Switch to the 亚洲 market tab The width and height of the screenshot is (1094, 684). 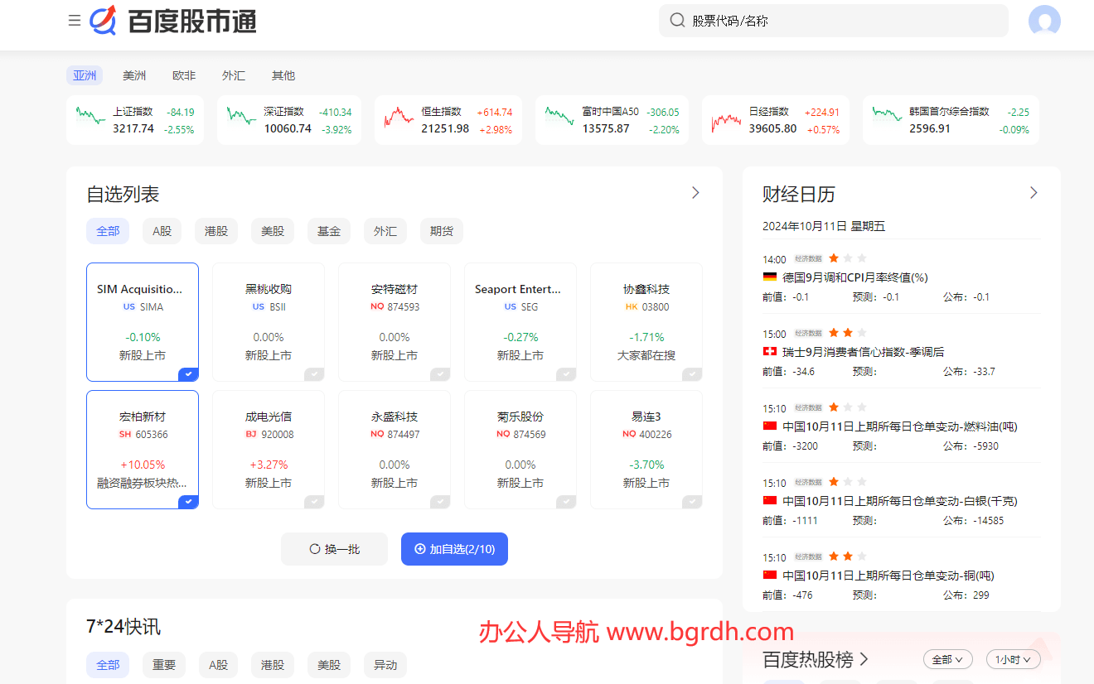[85, 75]
